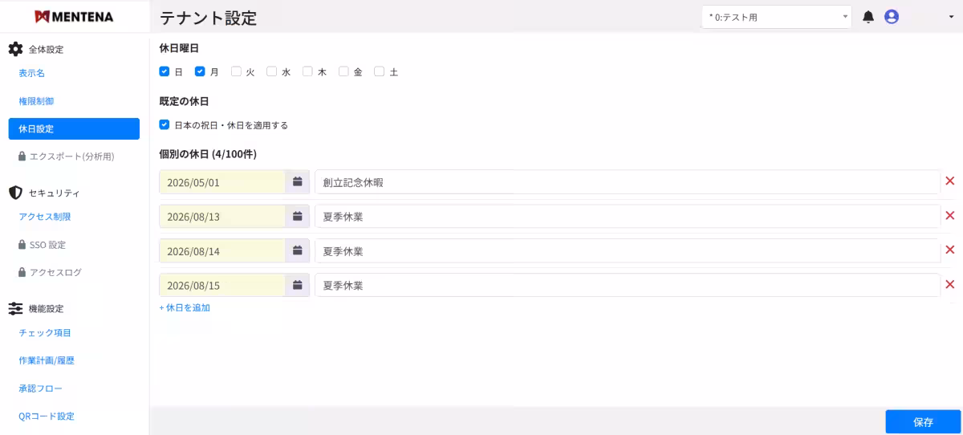Open エクスポート(分析用) in the sidebar
The height and width of the screenshot is (435, 963).
[x=72, y=157]
